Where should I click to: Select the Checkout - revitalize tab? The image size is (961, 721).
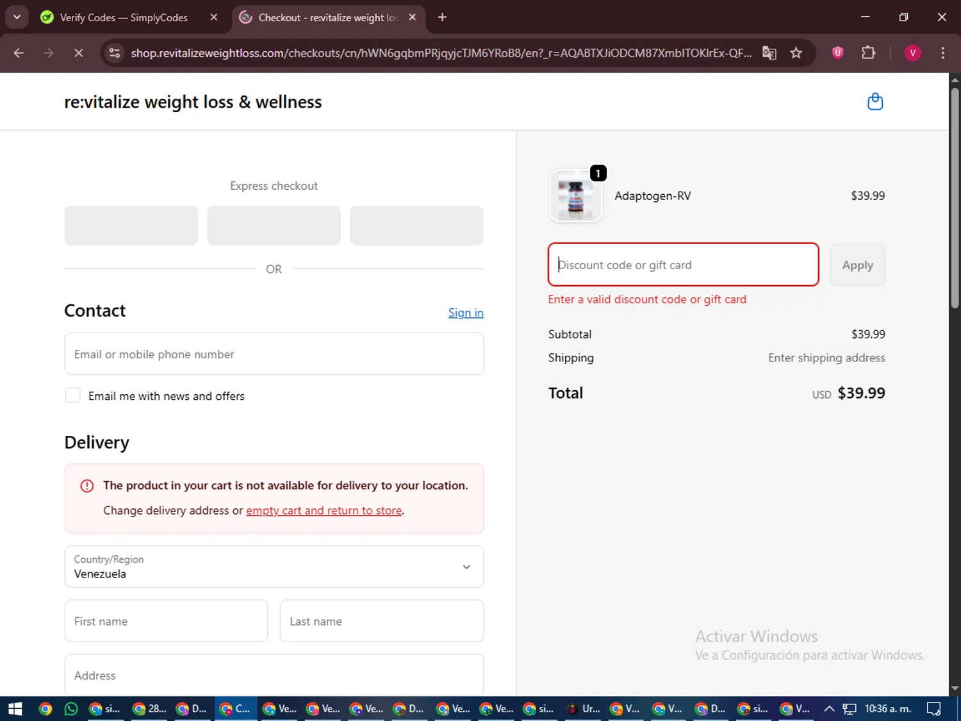coord(328,17)
